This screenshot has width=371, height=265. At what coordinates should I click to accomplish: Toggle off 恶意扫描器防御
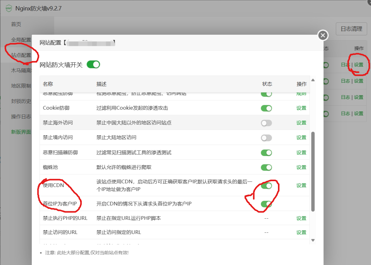click(266, 152)
